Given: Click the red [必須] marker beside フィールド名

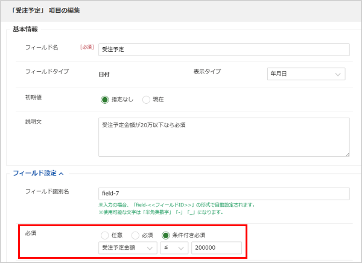Looking at the screenshot, I should (x=88, y=47).
